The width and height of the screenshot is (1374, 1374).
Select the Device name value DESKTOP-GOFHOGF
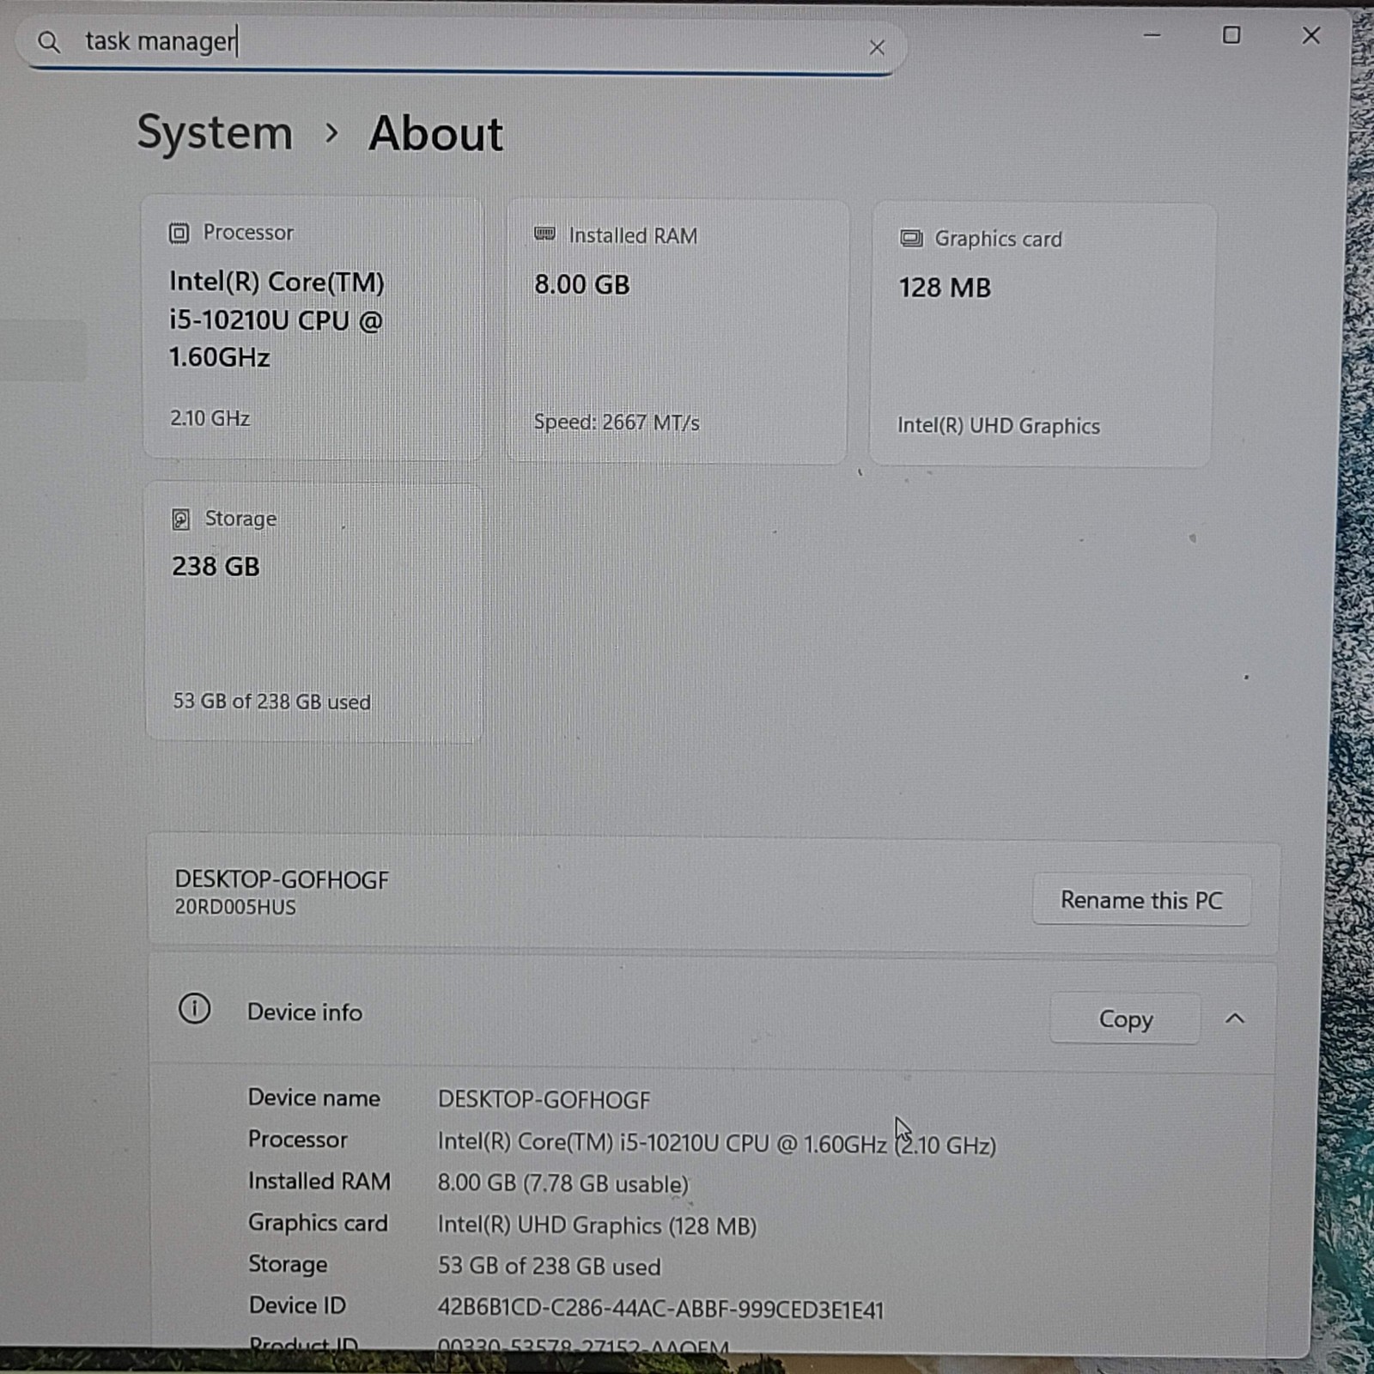(544, 1100)
